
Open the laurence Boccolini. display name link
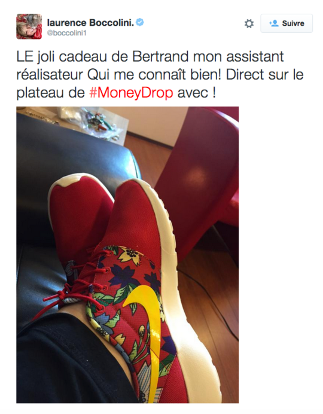pyautogui.click(x=90, y=23)
